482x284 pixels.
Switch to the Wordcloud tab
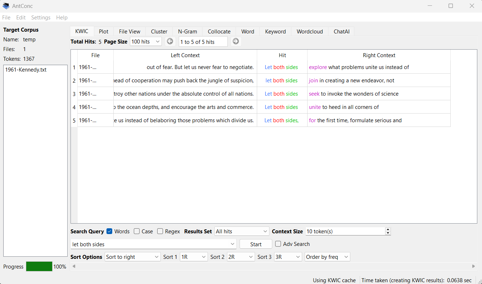click(310, 32)
